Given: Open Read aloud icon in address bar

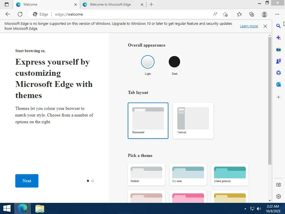Looking at the screenshot, I should coord(215,14).
